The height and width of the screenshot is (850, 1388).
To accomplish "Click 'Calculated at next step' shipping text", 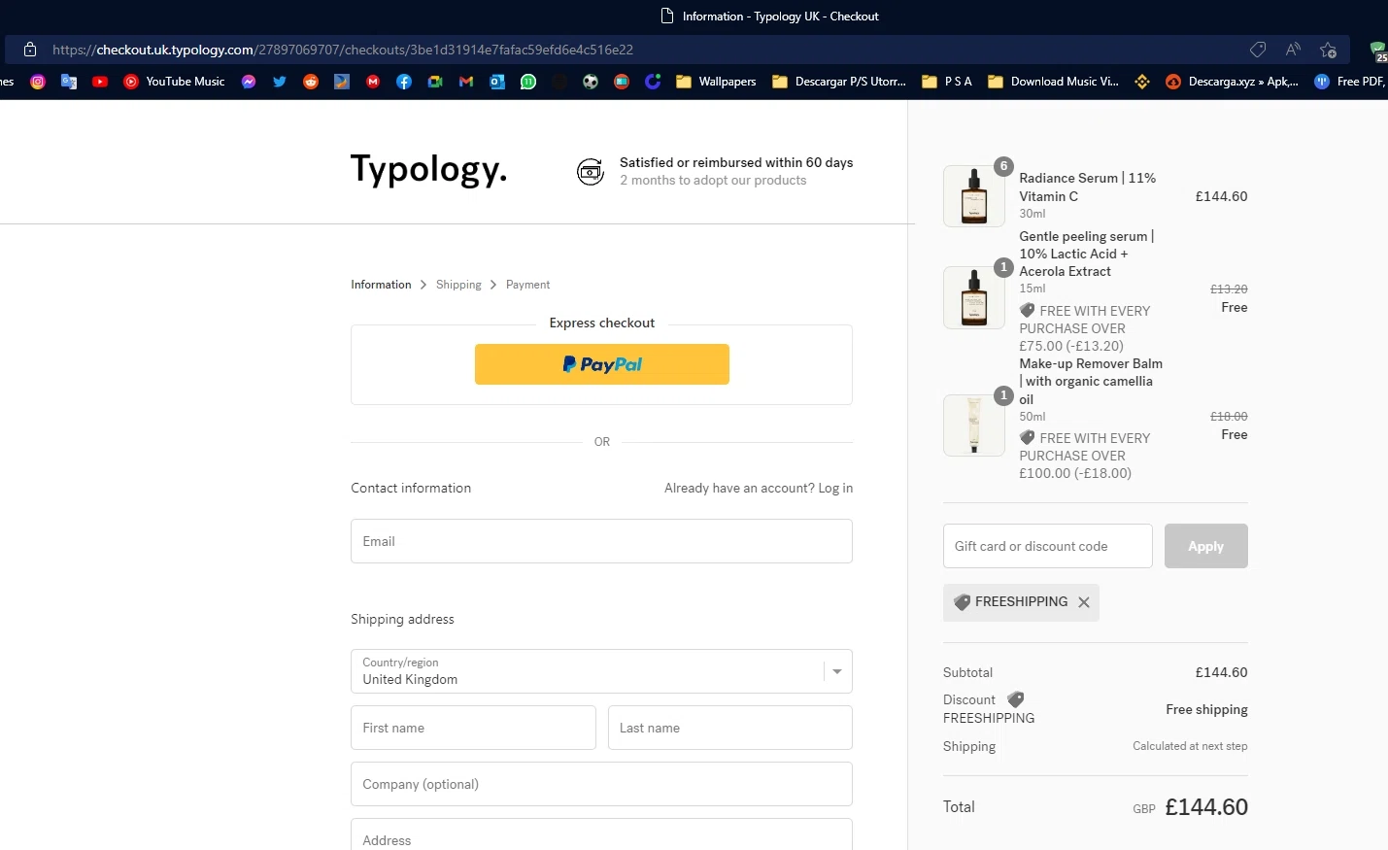I will (x=1190, y=746).
